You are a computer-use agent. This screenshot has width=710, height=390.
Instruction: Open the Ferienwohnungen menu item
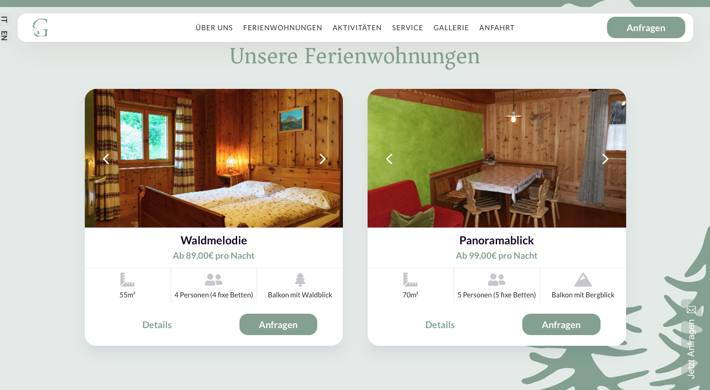pos(282,28)
